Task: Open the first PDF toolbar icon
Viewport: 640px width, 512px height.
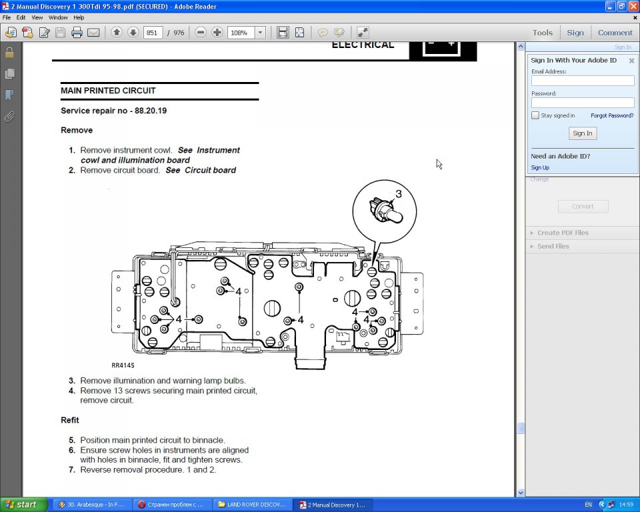Action: pos(11,33)
